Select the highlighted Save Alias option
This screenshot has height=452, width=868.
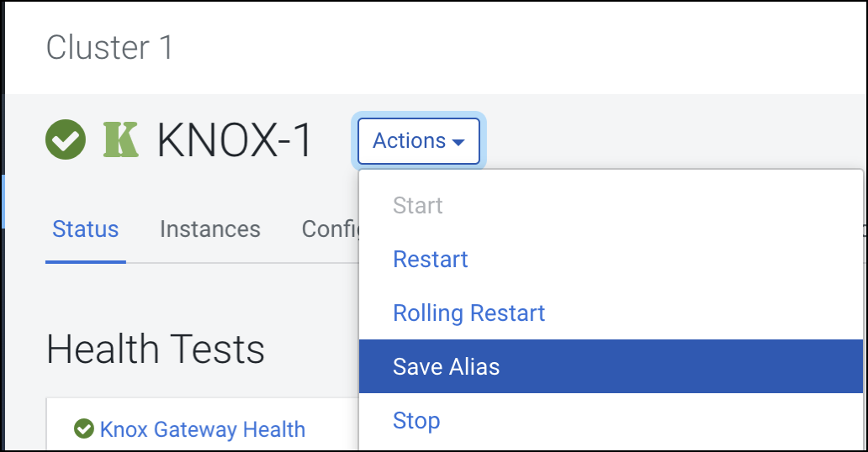pos(446,366)
